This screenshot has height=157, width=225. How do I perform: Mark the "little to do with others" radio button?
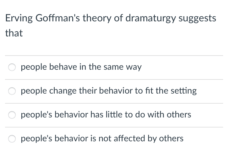tap(12, 115)
